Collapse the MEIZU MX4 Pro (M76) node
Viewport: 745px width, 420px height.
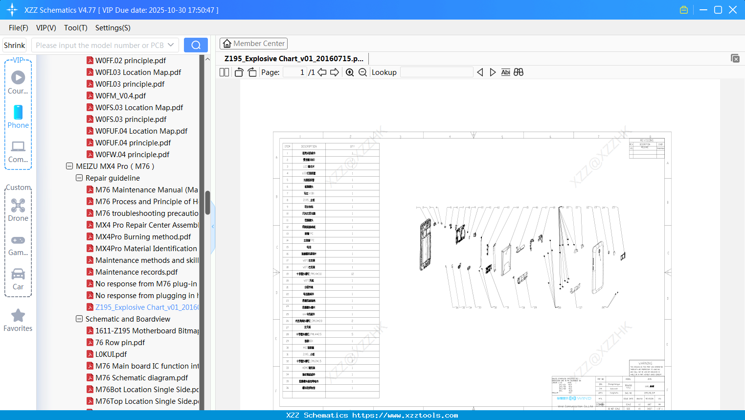[x=69, y=166]
